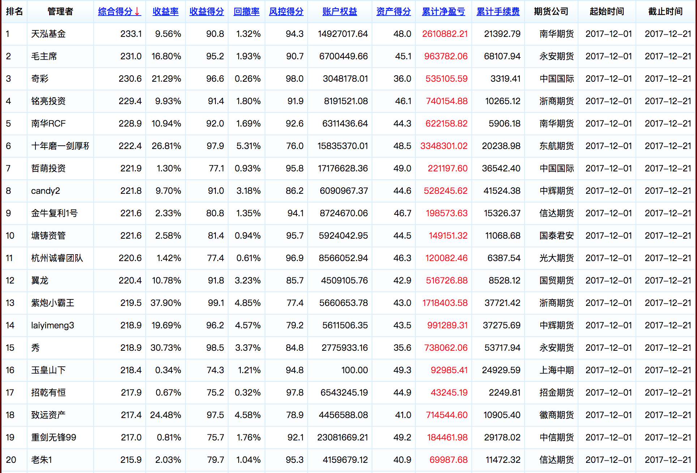Click manager 铭亮投资
This screenshot has height=473, width=697.
click(x=48, y=101)
